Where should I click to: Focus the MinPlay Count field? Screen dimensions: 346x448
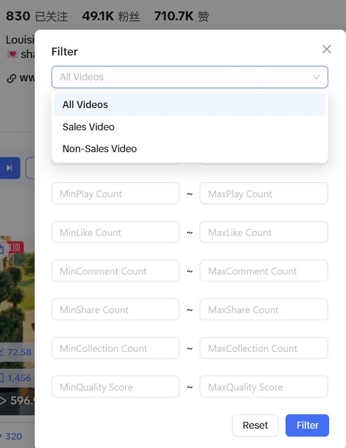pos(115,193)
